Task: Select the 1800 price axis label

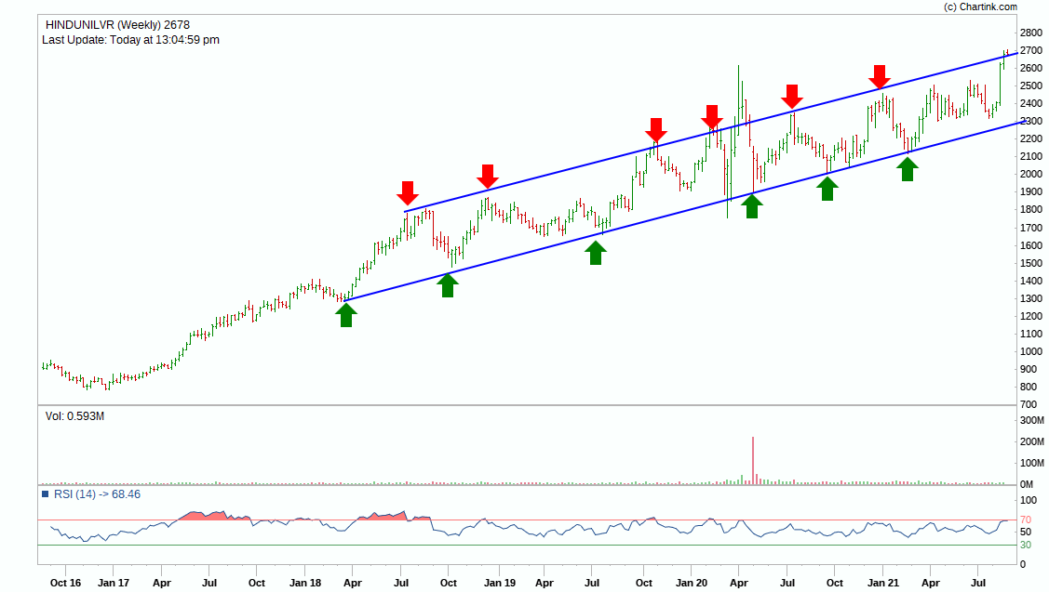Action: point(1031,209)
